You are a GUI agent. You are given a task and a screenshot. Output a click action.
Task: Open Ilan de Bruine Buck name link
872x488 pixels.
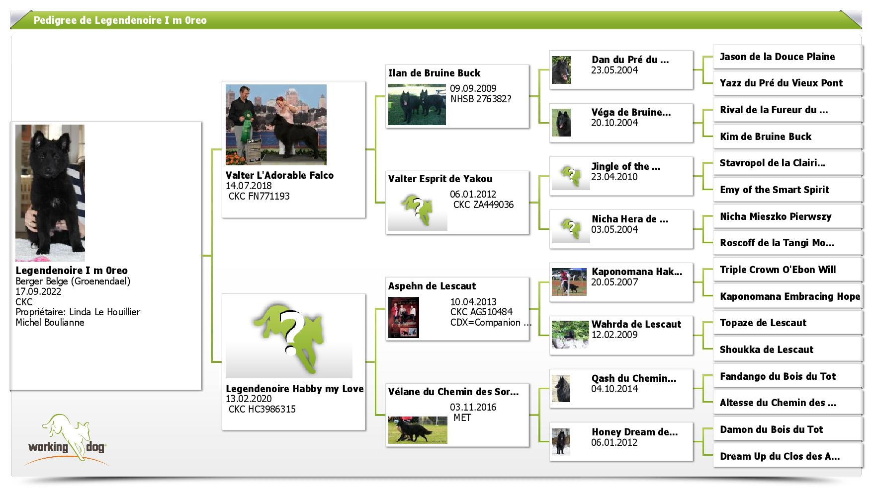(x=434, y=73)
